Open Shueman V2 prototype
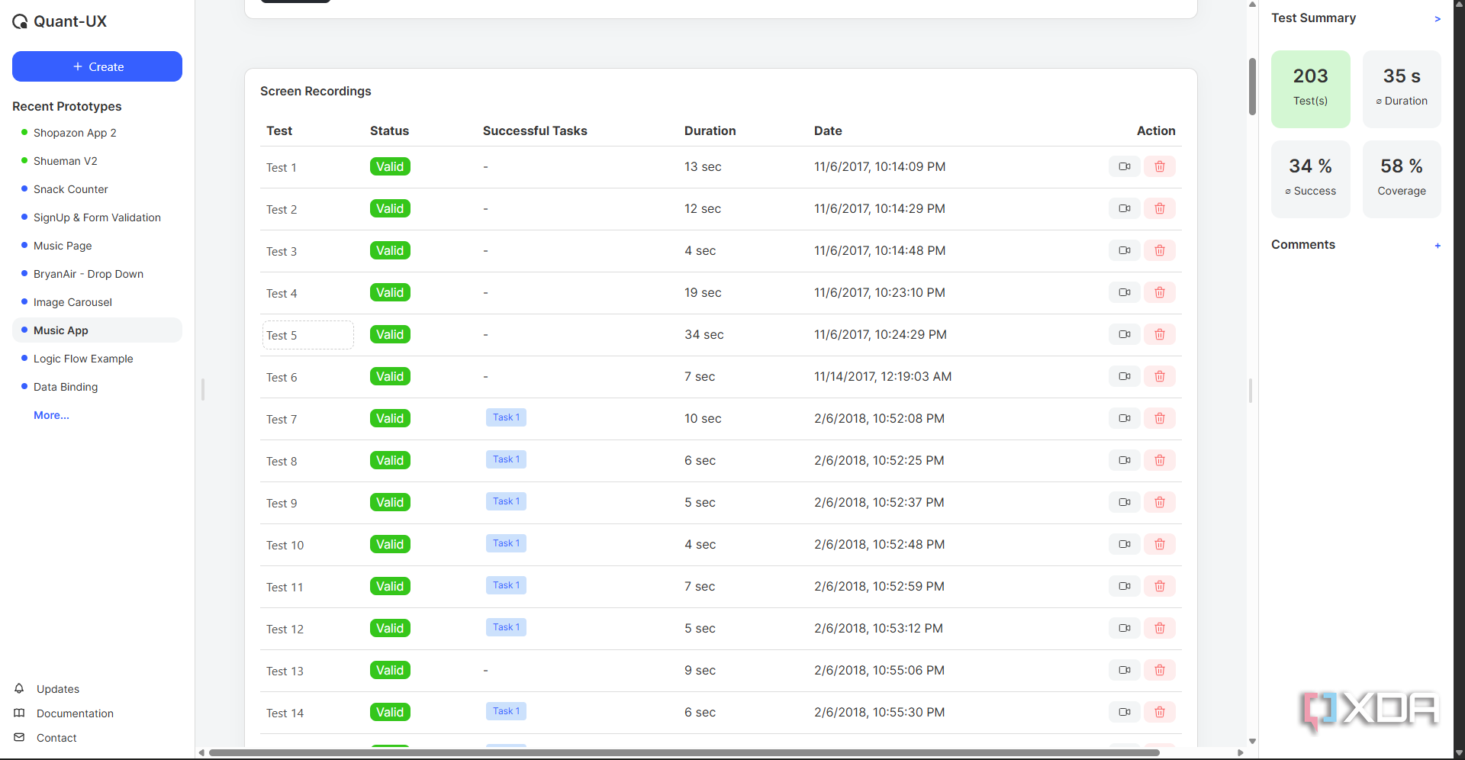 point(66,161)
